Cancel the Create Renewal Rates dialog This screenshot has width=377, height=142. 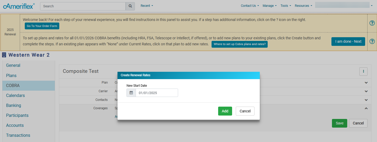coord(245,111)
